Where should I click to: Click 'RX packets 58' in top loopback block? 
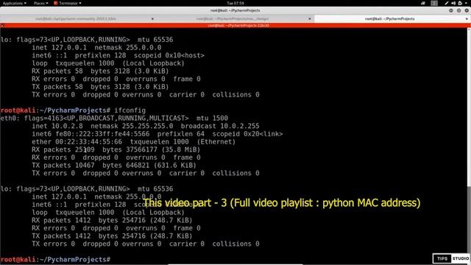click(x=57, y=71)
